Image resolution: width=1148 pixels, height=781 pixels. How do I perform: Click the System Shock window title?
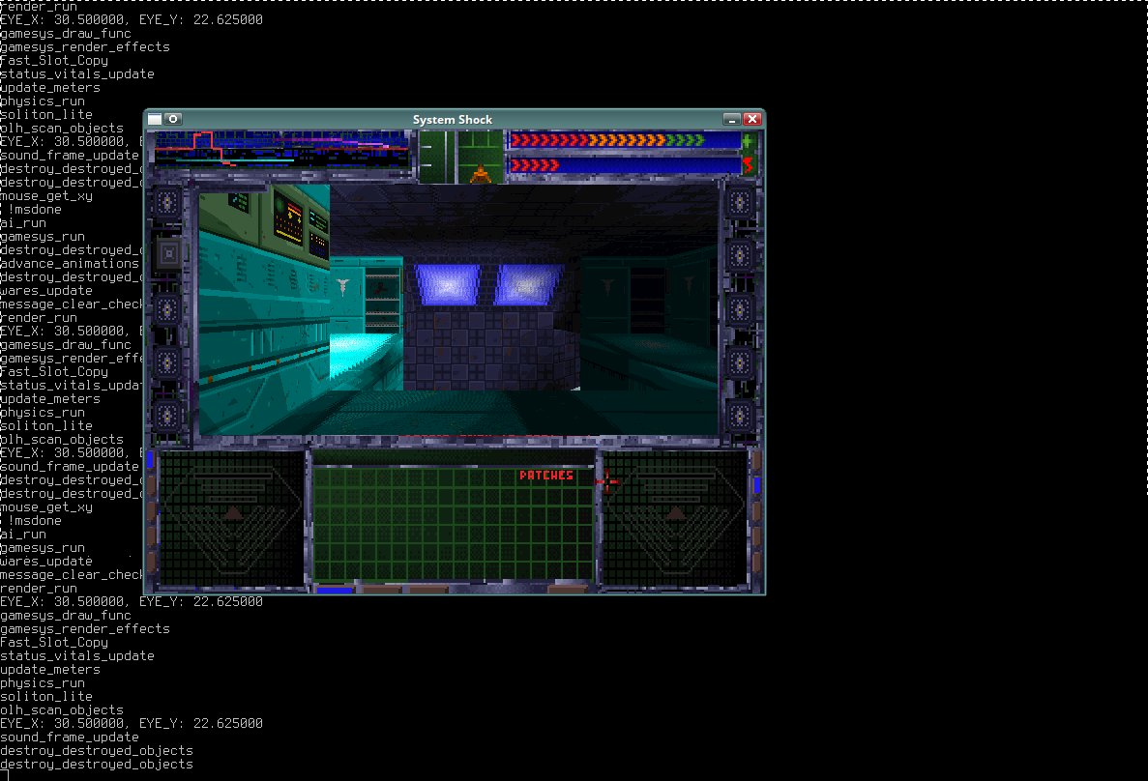(453, 119)
